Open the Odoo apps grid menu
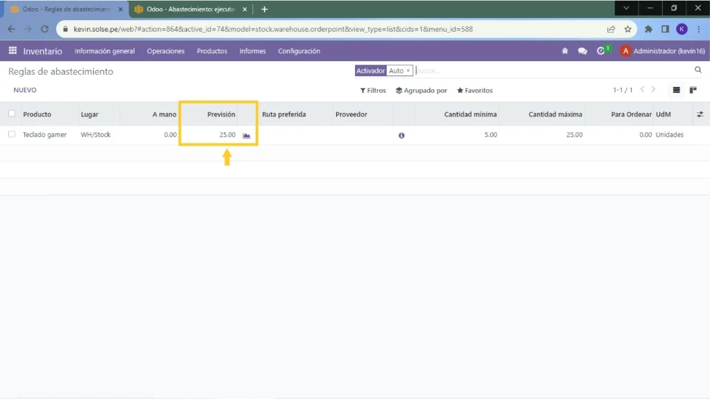 [12, 51]
